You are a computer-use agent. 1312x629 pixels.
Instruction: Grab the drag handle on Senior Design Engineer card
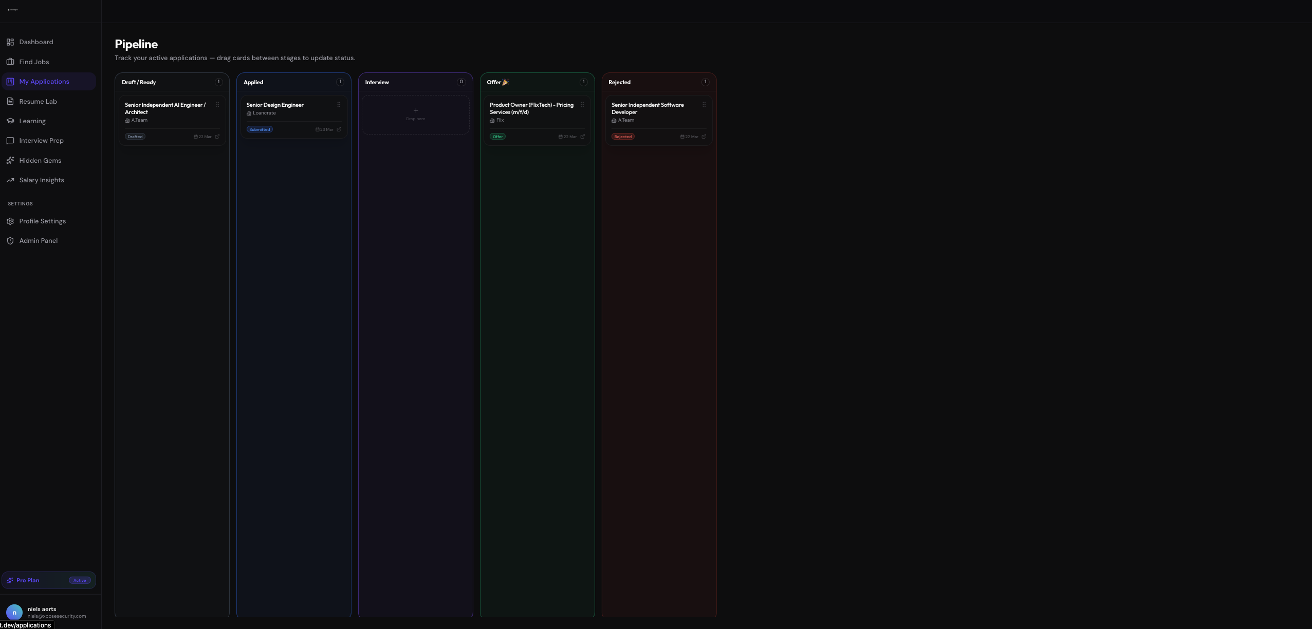coord(339,105)
